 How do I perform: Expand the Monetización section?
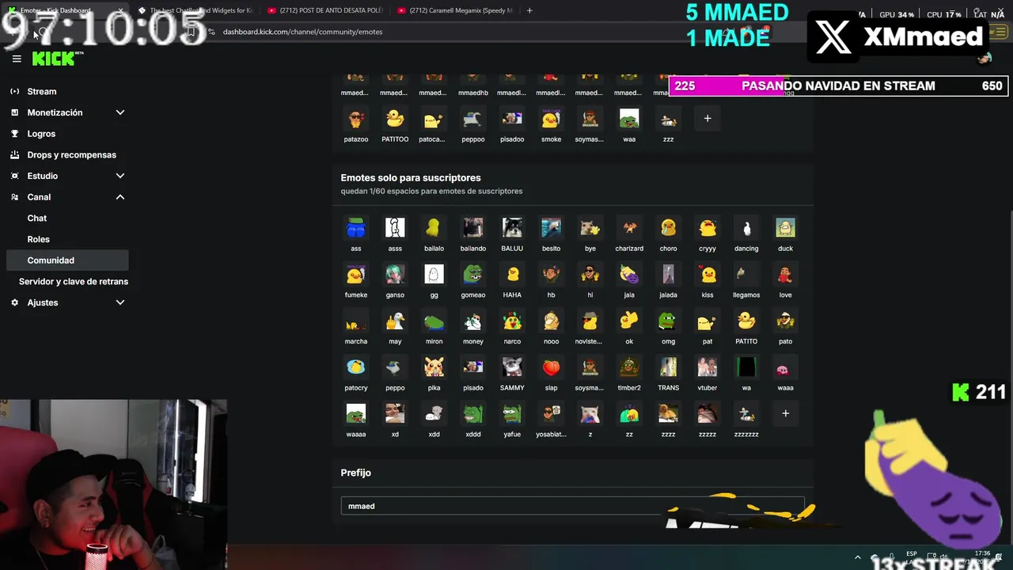[66, 112]
